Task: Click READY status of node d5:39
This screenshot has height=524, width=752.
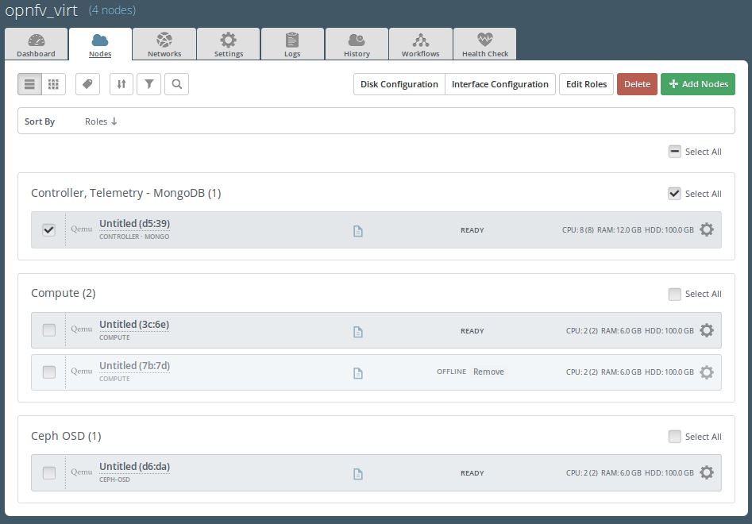Action: pos(472,230)
